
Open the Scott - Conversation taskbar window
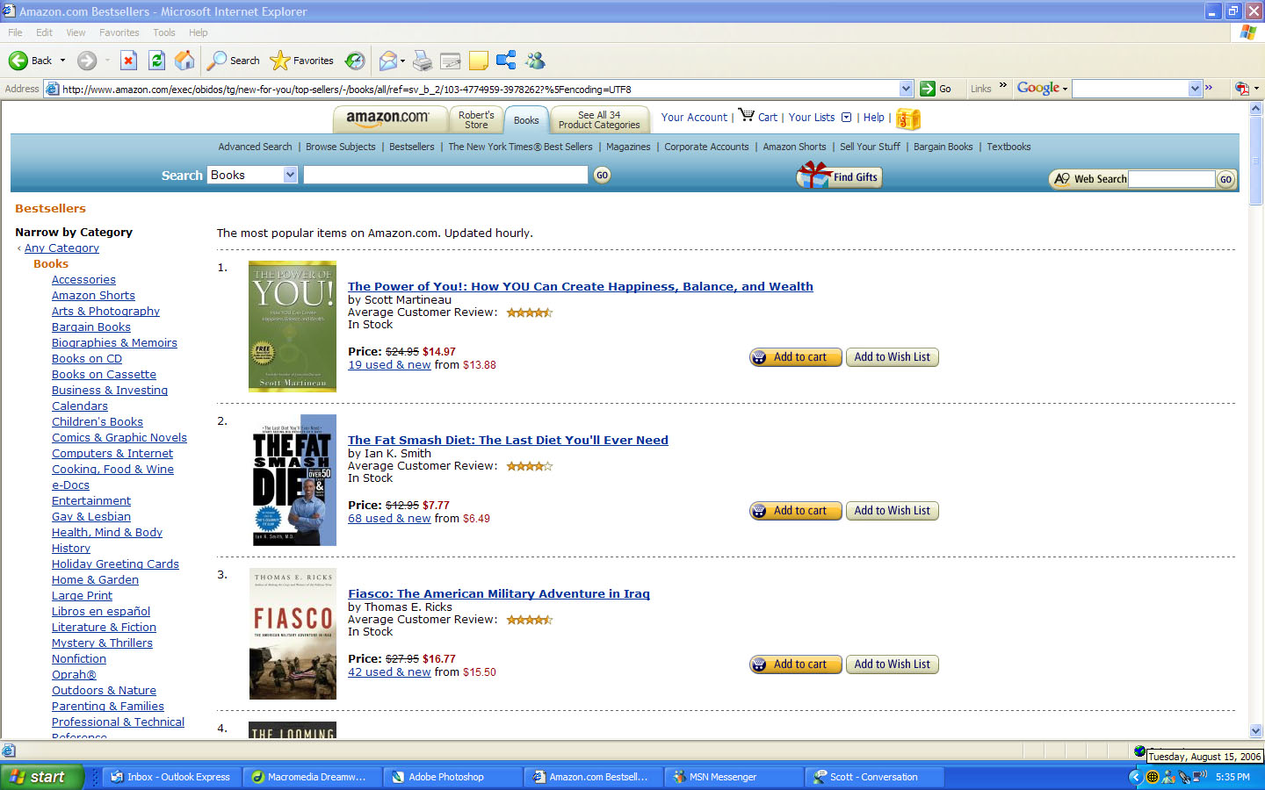point(874,777)
